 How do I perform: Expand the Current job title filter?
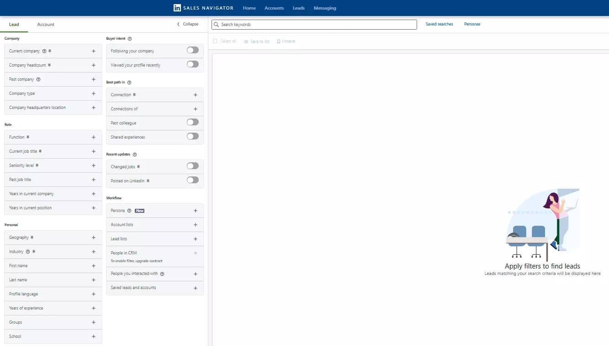93,151
